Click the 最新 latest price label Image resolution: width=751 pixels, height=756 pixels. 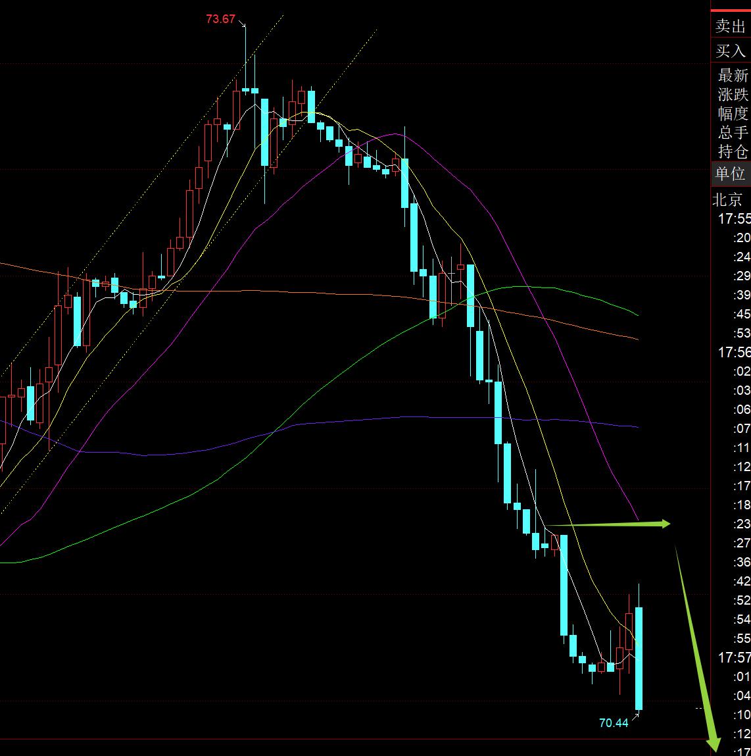pyautogui.click(x=733, y=75)
